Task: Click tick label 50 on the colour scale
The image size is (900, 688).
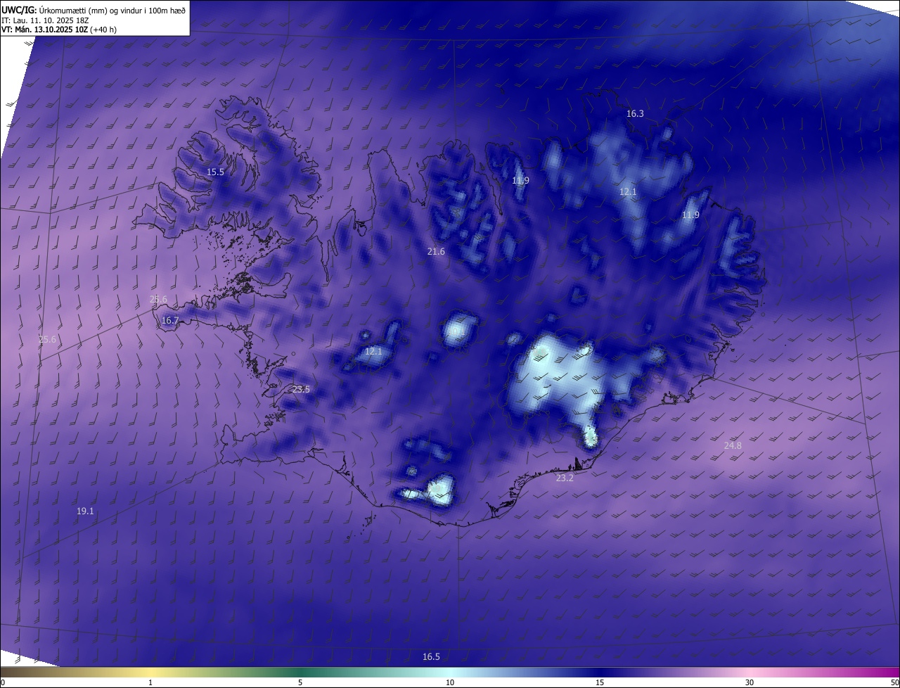Action: pyautogui.click(x=894, y=682)
